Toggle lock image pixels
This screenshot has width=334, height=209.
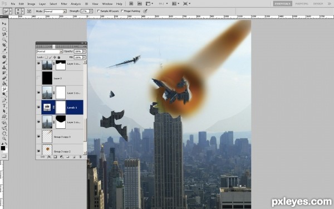(x=51, y=57)
